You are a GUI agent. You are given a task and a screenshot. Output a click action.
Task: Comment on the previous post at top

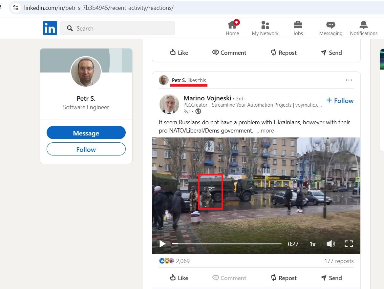[229, 52]
